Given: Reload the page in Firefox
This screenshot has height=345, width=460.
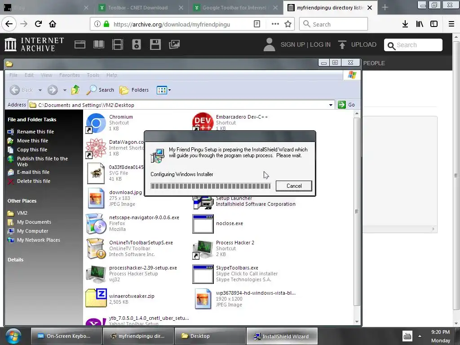Looking at the screenshot, I should click(38, 24).
